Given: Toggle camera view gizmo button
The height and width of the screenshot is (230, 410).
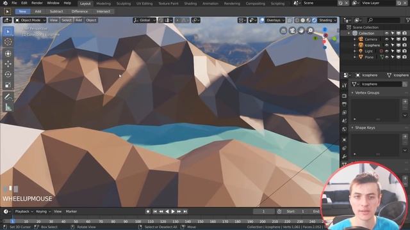Looking at the screenshot, I should click(x=292, y=31).
